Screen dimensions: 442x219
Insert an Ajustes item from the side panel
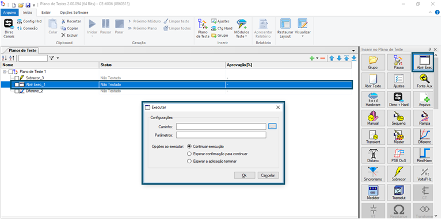399,80
